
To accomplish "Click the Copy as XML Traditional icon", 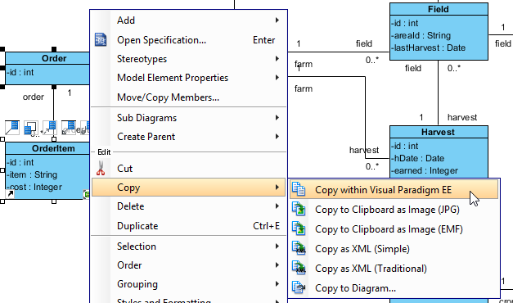I will click(299, 268).
